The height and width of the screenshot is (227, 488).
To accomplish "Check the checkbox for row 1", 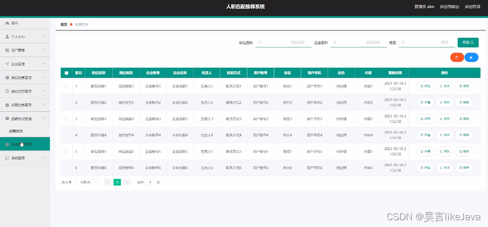I will [66, 86].
